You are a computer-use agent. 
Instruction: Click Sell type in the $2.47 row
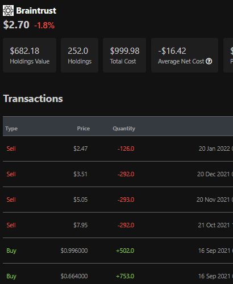[x=11, y=149]
